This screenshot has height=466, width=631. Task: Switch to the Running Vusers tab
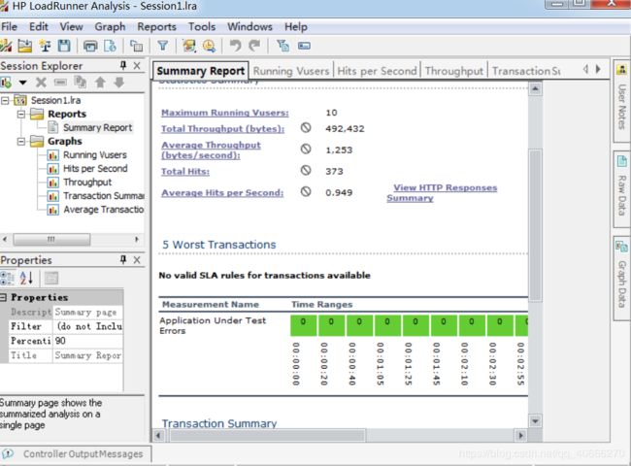[291, 71]
